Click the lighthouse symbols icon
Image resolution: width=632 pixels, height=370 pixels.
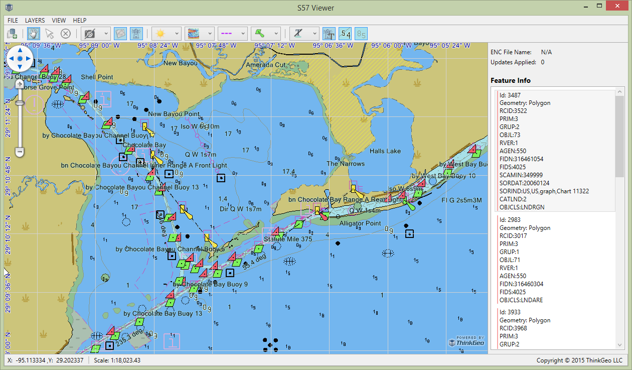tap(136, 33)
